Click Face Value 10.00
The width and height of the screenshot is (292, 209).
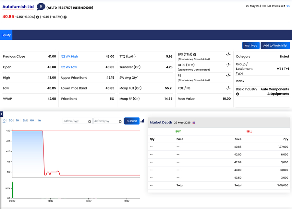227,99
